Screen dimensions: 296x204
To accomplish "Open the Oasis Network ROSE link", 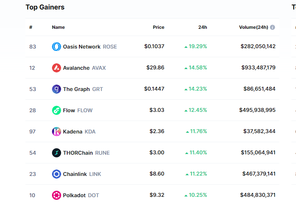I will pyautogui.click(x=90, y=47).
